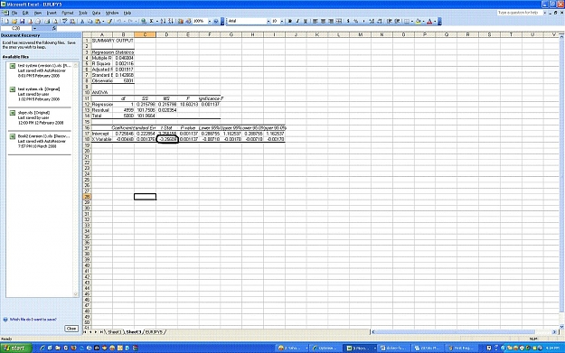Viewport: 565px width, 353px height.
Task: Apply Percent style icon
Action: pos(355,22)
